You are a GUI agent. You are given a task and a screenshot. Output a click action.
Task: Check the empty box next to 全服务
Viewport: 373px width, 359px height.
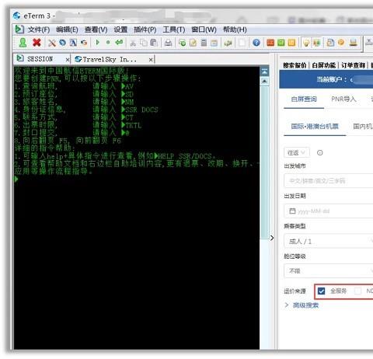(x=357, y=291)
